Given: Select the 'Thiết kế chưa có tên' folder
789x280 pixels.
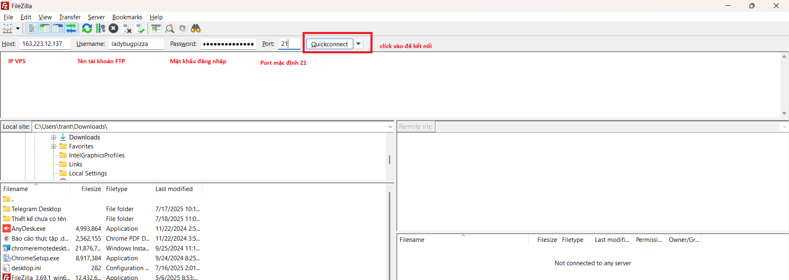Looking at the screenshot, I should click(101, 219).
